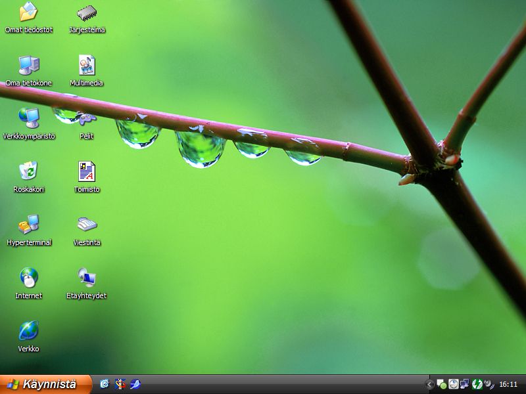Select the Järjestelmä desktop icon
Viewport: 526px width, 394px height.
coord(87,12)
